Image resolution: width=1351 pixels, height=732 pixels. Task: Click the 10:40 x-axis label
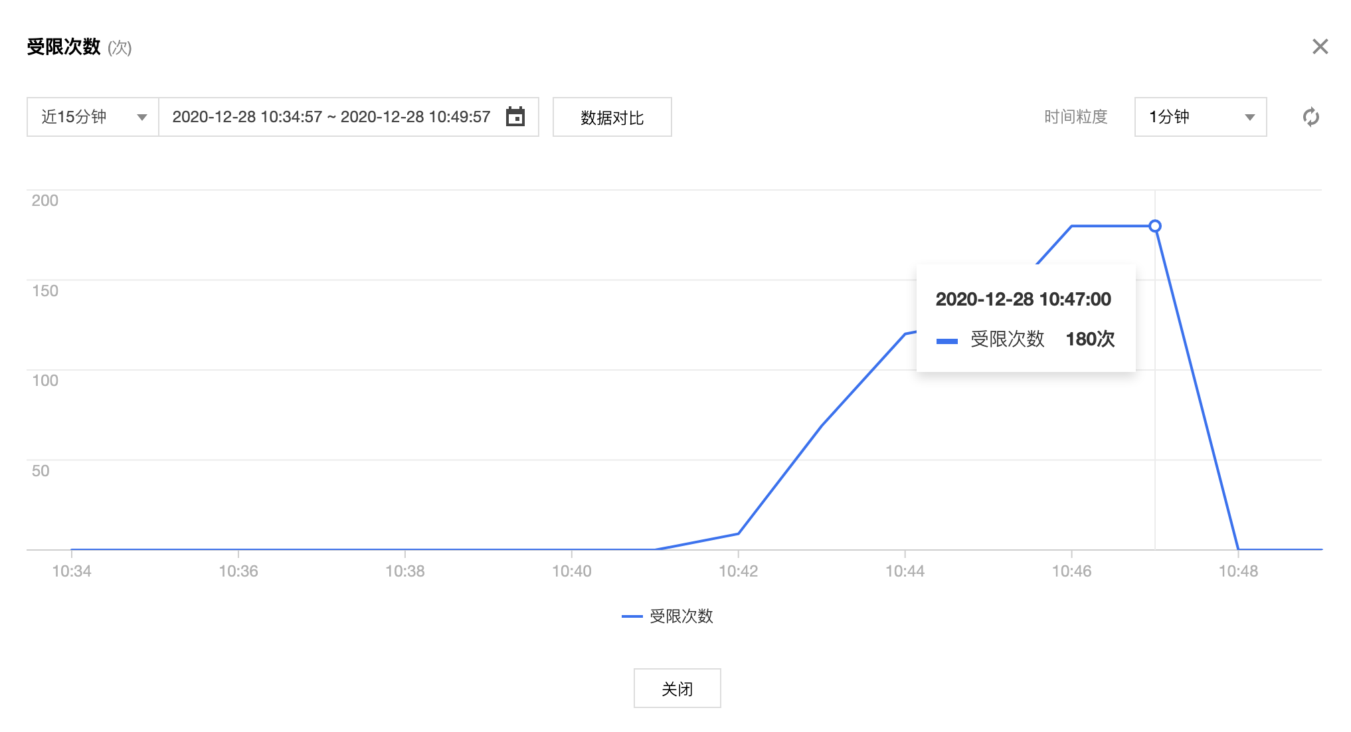click(x=572, y=571)
